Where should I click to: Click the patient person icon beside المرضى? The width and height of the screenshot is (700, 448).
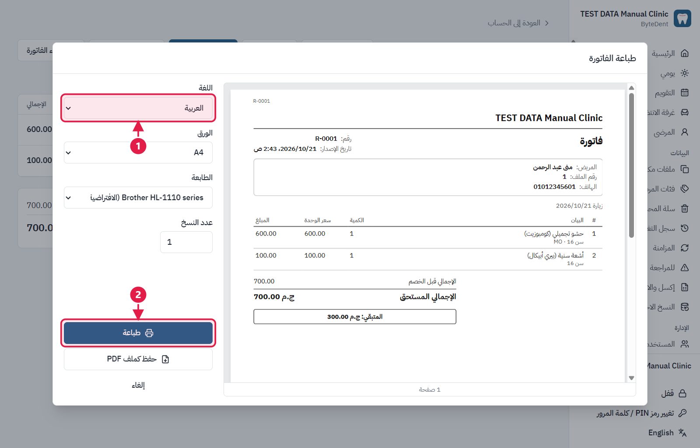(685, 132)
